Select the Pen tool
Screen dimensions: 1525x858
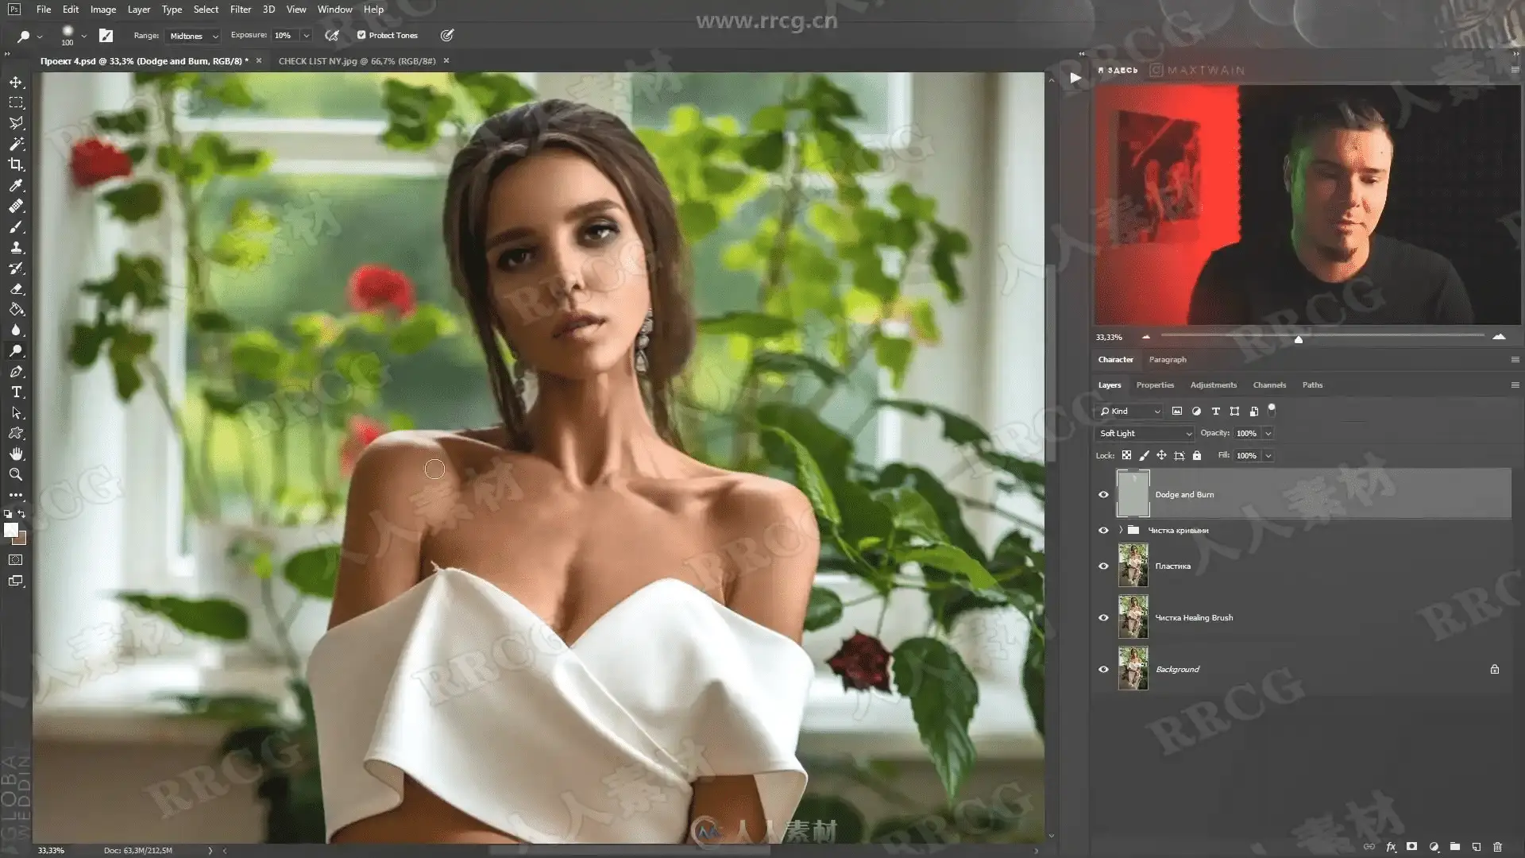tap(16, 372)
